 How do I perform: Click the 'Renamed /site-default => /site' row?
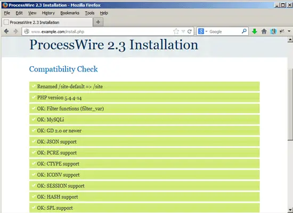pyautogui.click(x=144, y=86)
